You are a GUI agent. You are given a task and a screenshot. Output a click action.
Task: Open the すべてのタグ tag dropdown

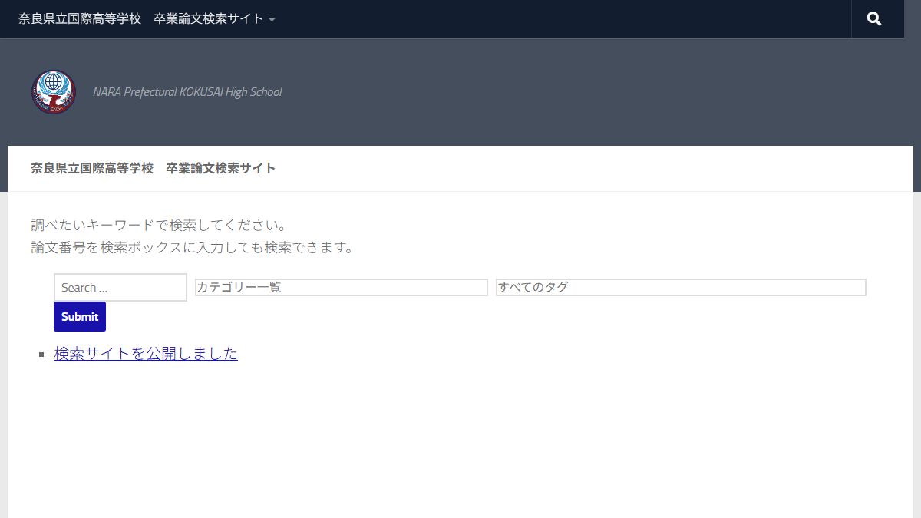click(681, 287)
